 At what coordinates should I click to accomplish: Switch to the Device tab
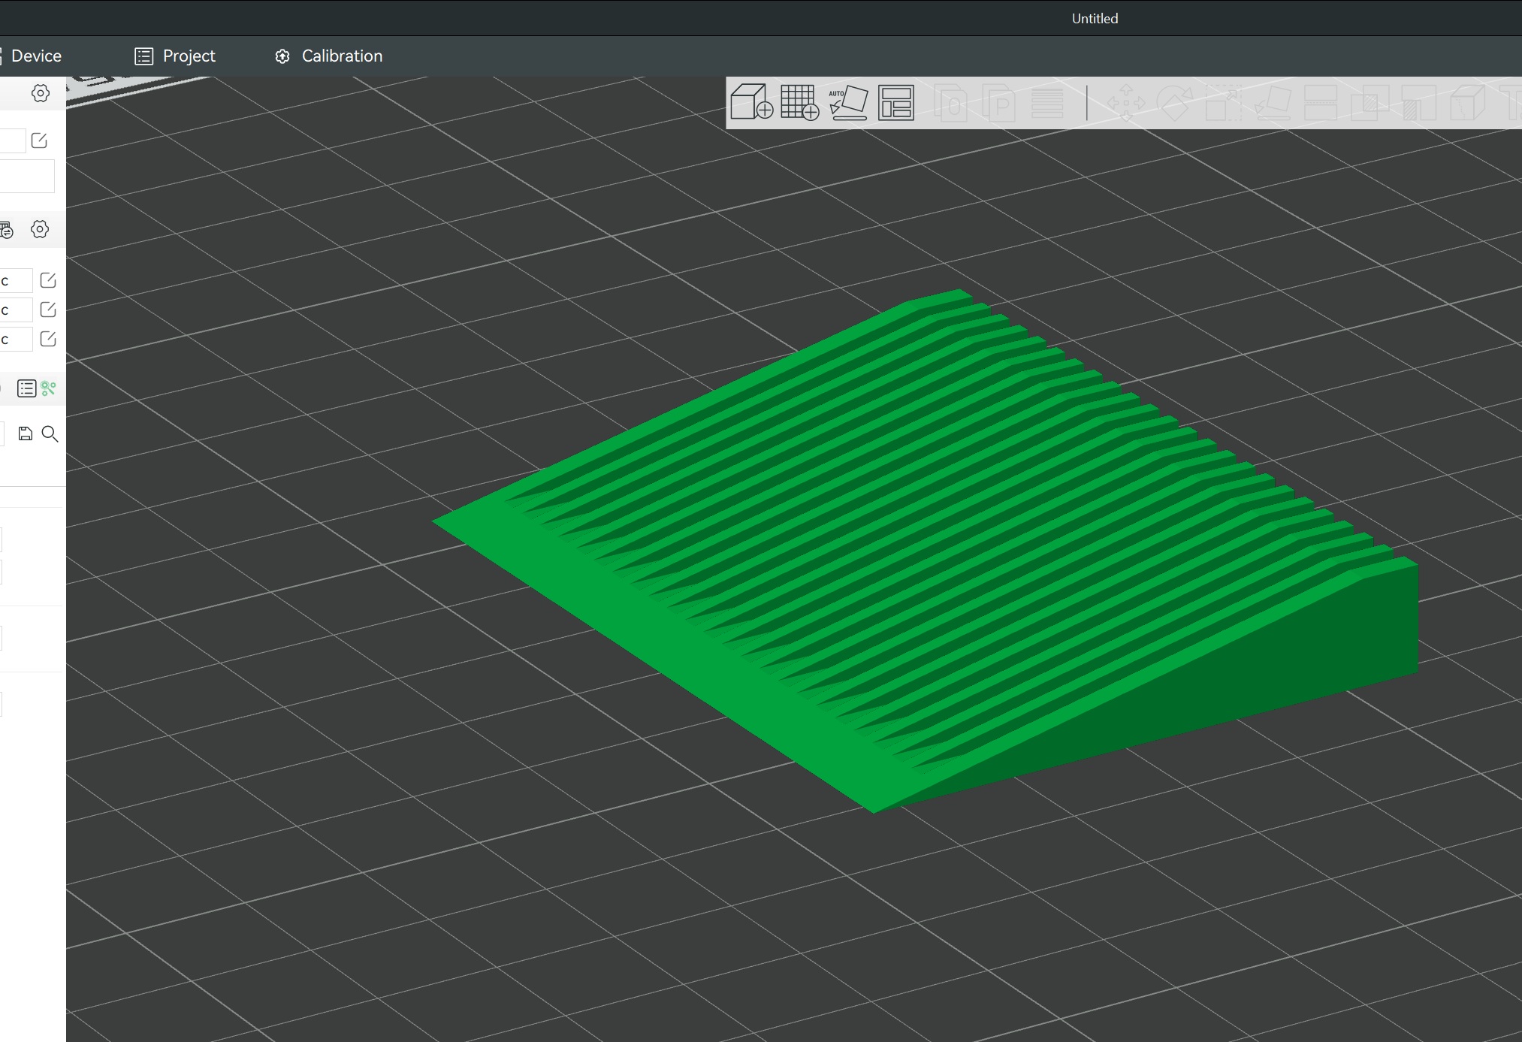coord(35,56)
